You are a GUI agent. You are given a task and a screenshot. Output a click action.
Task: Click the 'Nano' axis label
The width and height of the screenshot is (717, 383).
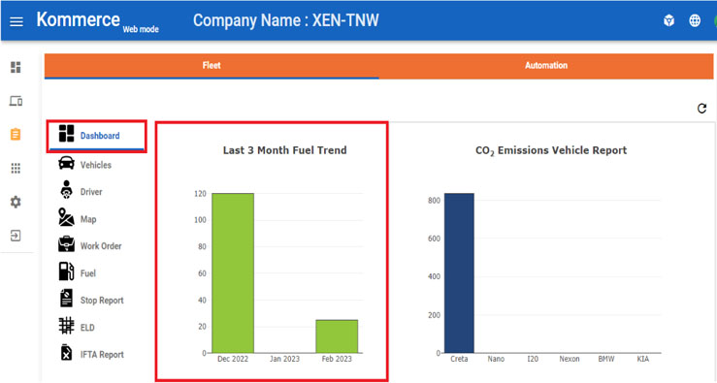(496, 359)
